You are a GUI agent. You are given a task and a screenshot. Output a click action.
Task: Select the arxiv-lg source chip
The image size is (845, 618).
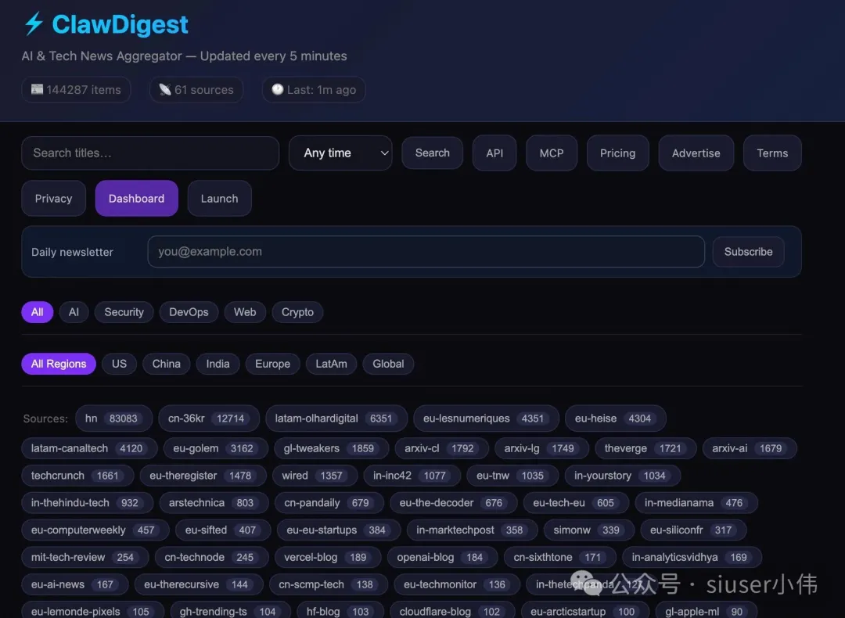tap(541, 448)
